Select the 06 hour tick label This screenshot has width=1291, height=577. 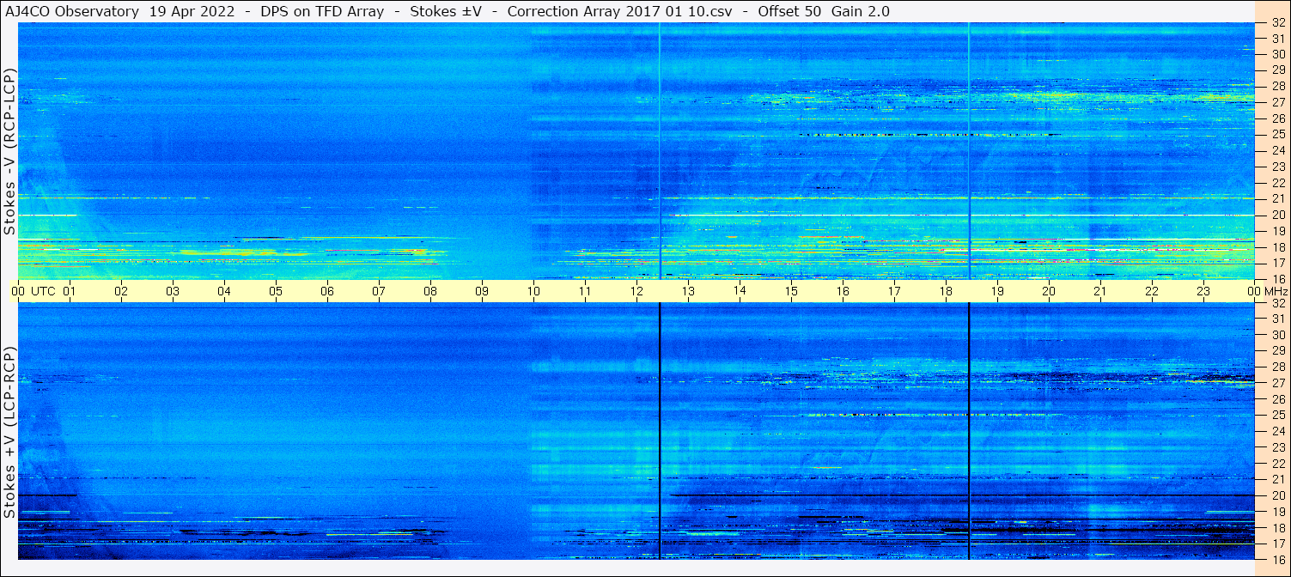tap(327, 291)
